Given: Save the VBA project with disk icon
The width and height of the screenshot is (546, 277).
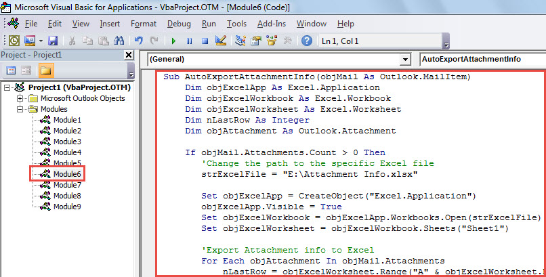Looking at the screenshot, I should 53,41.
